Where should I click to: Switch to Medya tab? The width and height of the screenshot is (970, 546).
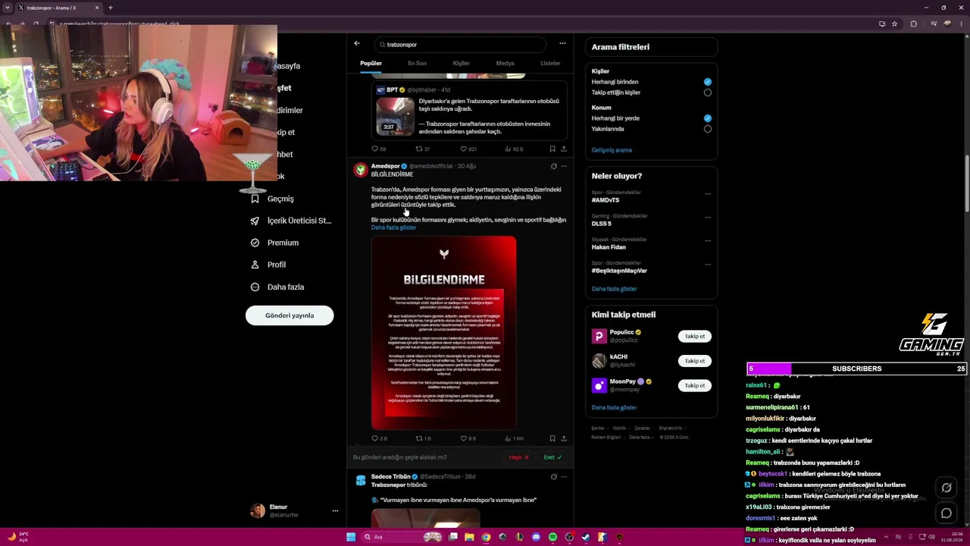coord(505,63)
